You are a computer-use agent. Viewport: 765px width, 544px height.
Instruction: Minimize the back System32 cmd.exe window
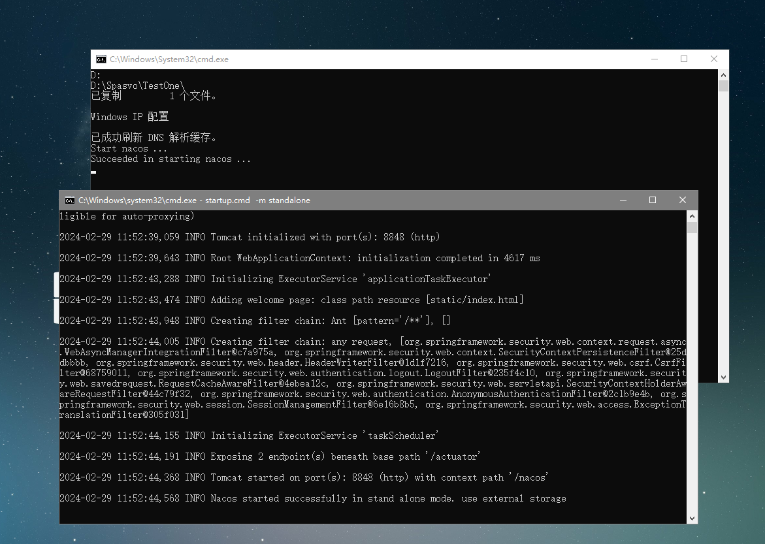tap(654, 59)
